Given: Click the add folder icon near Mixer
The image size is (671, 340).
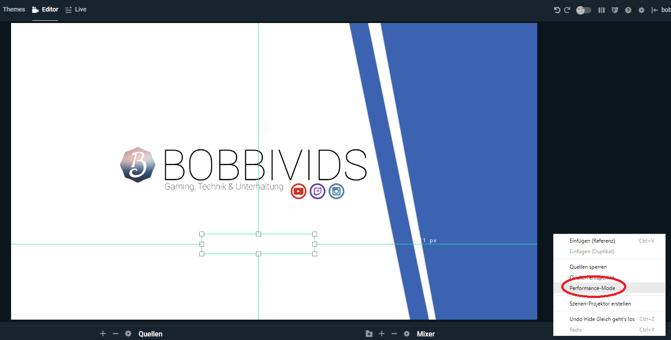Looking at the screenshot, I should coord(369,334).
